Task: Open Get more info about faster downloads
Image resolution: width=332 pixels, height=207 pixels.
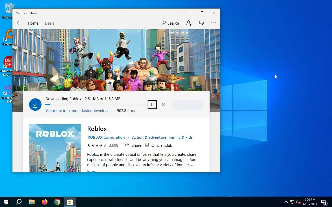Action: click(79, 111)
